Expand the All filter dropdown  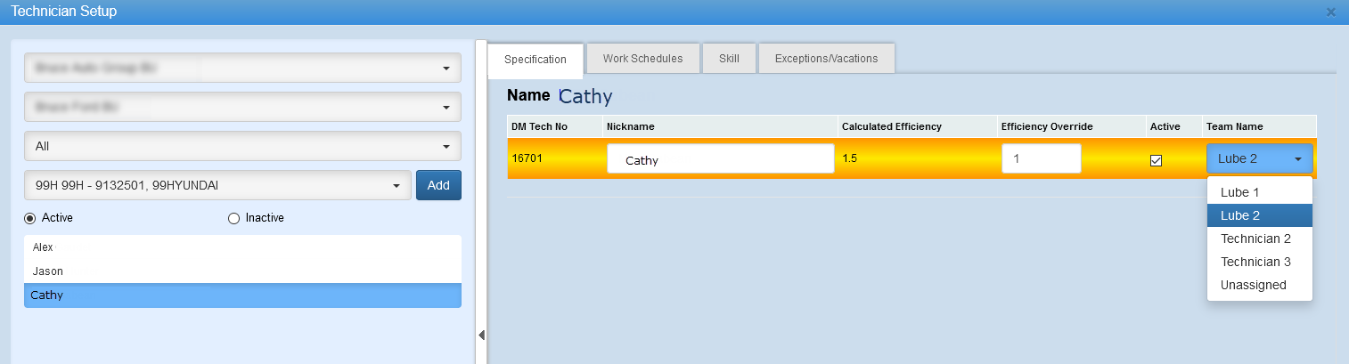click(242, 146)
